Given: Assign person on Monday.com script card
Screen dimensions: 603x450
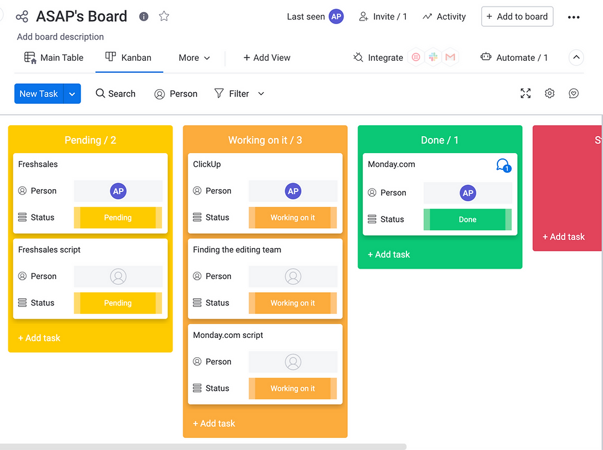Looking at the screenshot, I should (x=293, y=361).
